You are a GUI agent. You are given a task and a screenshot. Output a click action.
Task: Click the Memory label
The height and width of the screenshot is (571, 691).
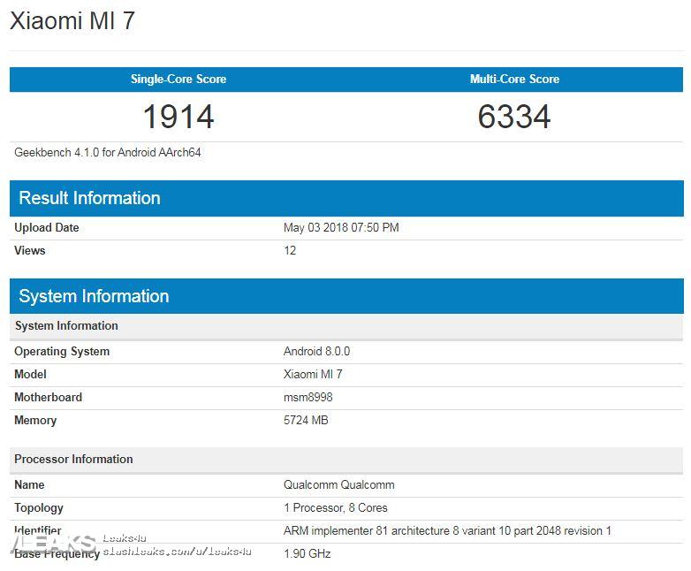click(35, 420)
